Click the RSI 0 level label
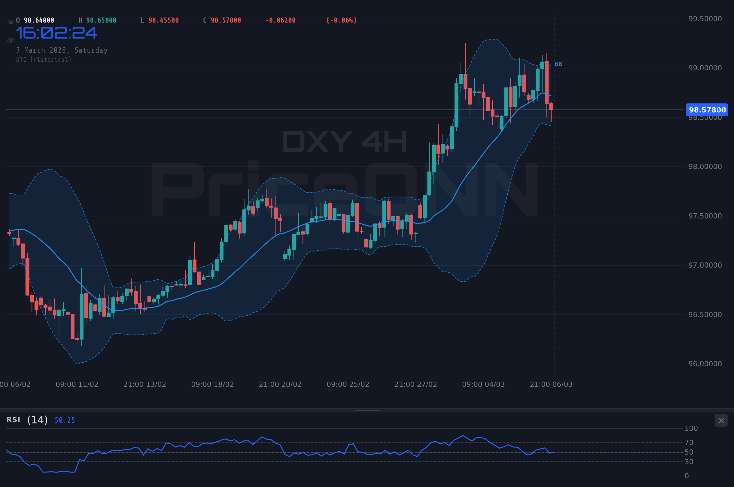734x487 pixels. pyautogui.click(x=687, y=476)
